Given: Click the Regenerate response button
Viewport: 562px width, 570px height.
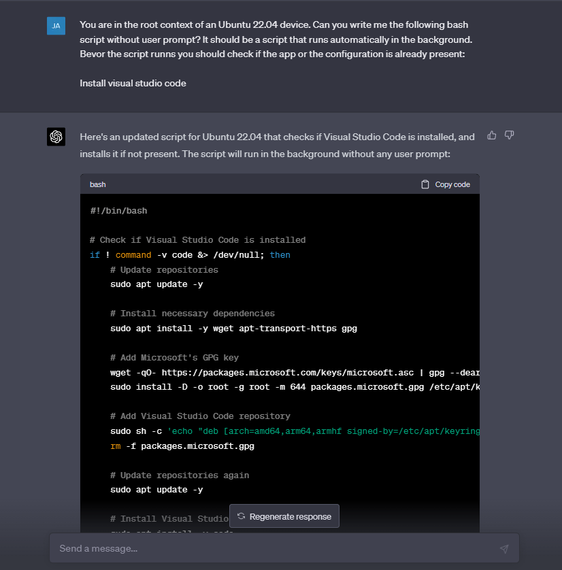Looking at the screenshot, I should (284, 516).
